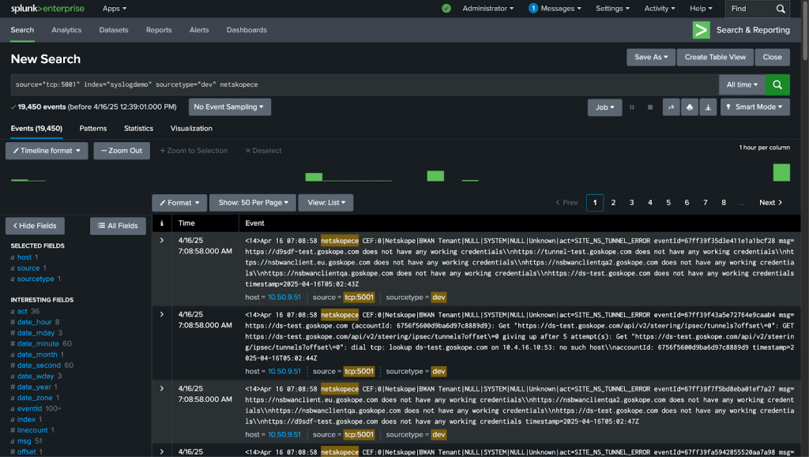This screenshot has width=809, height=457.
Task: Open the View: List dropdown
Action: pyautogui.click(x=326, y=203)
